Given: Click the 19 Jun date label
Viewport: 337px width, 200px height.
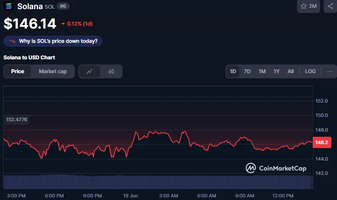Looking at the screenshot, I should click(130, 196).
